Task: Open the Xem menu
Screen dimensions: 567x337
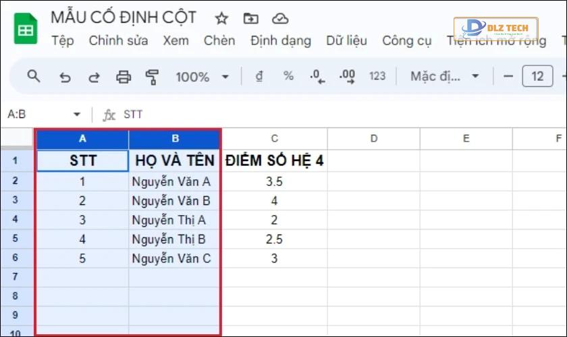Action: point(175,40)
